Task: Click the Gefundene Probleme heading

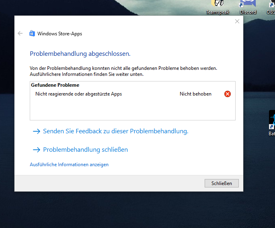Action: [x=55, y=85]
